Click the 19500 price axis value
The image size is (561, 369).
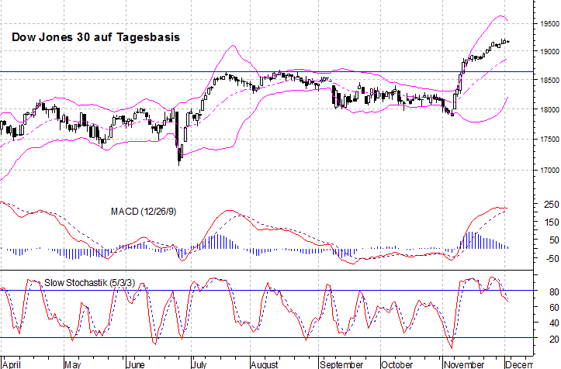[x=549, y=23]
